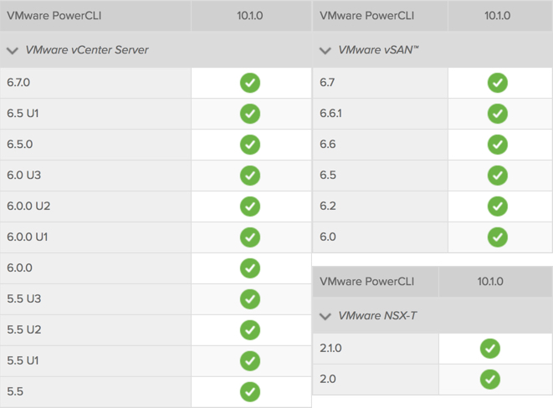Collapse the VMware vSAN section chevron
The width and height of the screenshot is (553, 408).
tap(325, 51)
